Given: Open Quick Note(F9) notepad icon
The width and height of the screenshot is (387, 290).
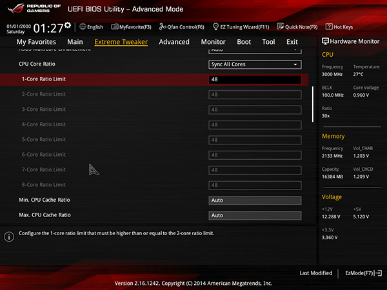Looking at the screenshot, I should [281, 26].
